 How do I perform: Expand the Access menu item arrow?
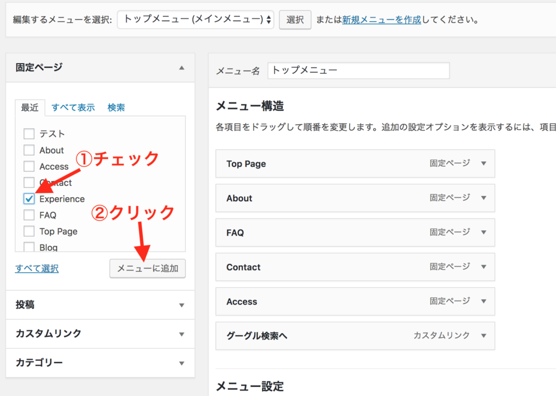[x=484, y=301]
